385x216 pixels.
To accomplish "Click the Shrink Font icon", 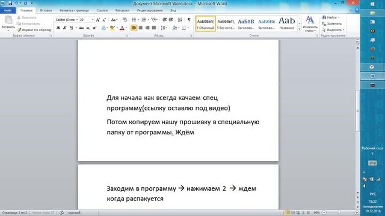I will point(104,20).
